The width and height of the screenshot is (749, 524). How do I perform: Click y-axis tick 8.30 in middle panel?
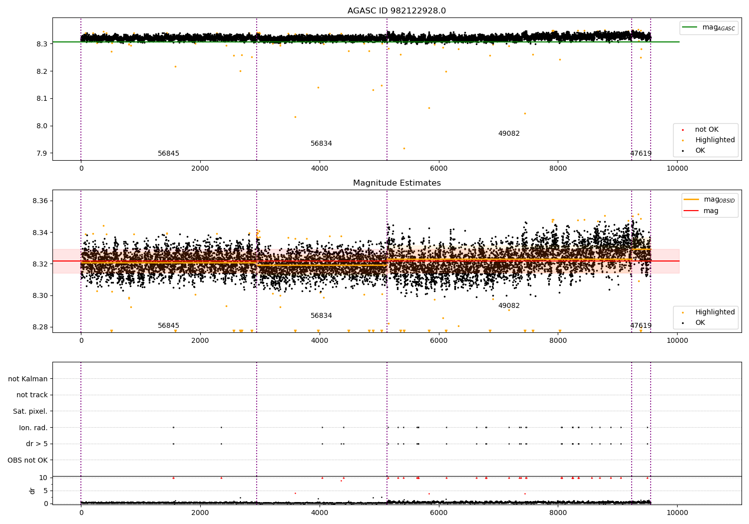click(x=40, y=296)
